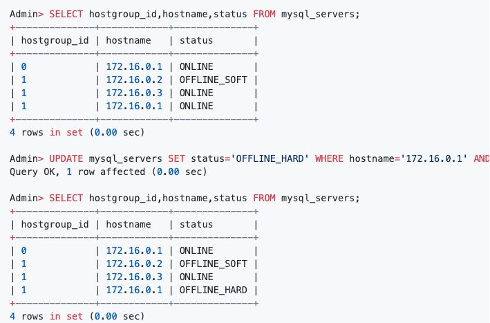Click ONLINE beside 172.16.0.3 in first table

[x=196, y=93]
